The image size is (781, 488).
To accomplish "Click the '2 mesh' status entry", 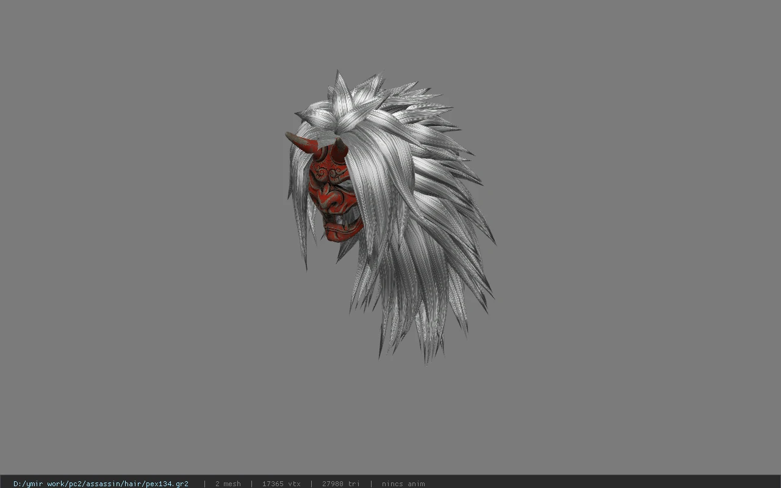I will [228, 484].
